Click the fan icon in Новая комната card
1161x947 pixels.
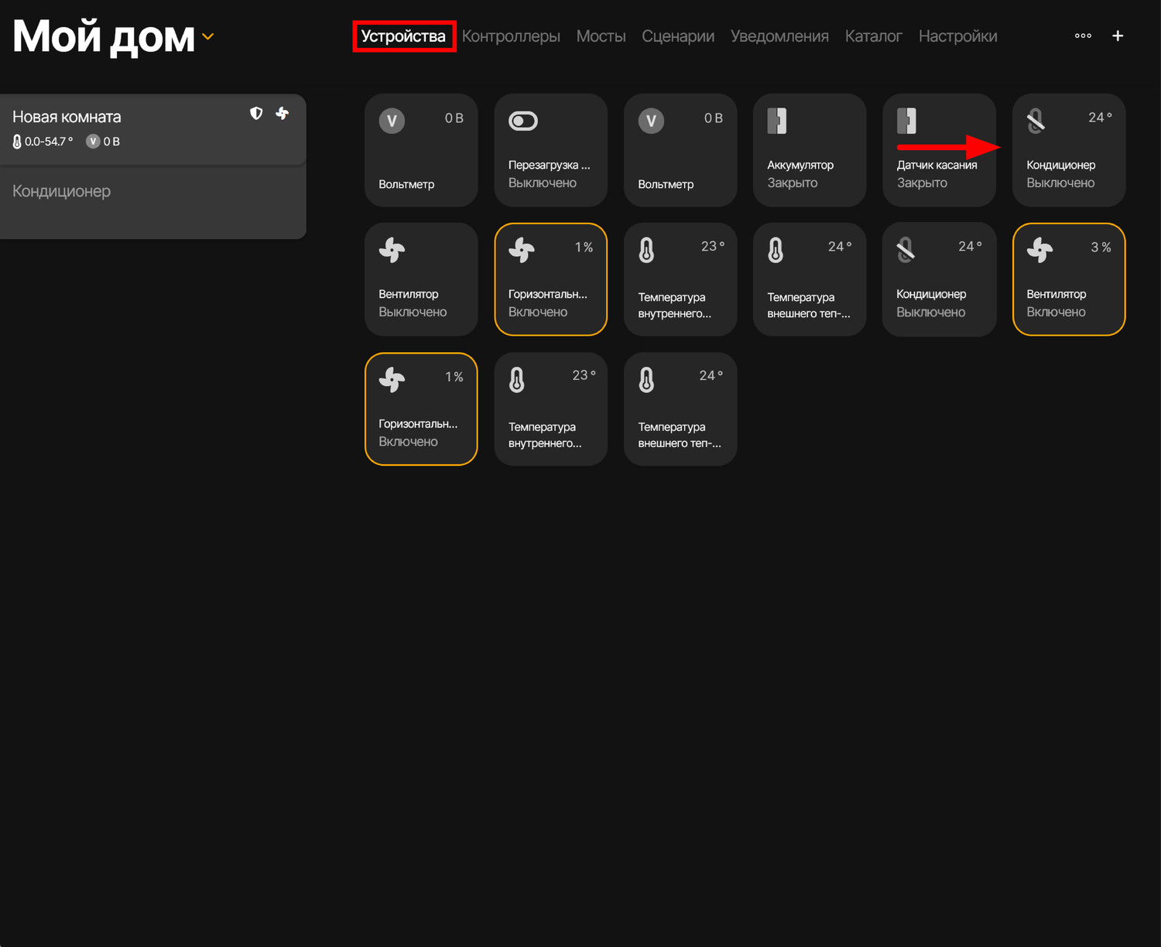pyautogui.click(x=283, y=114)
